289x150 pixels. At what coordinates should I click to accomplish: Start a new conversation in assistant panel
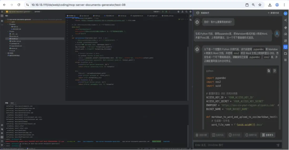(x=273, y=13)
